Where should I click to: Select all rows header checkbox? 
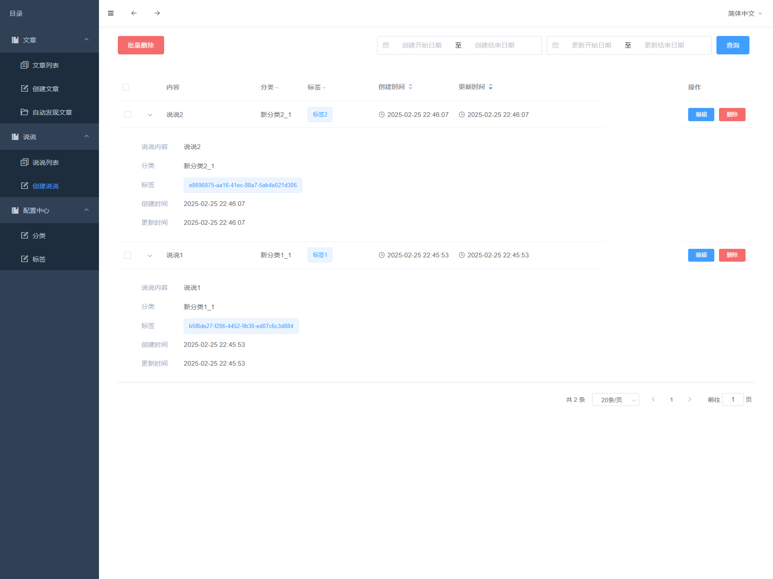(x=126, y=87)
